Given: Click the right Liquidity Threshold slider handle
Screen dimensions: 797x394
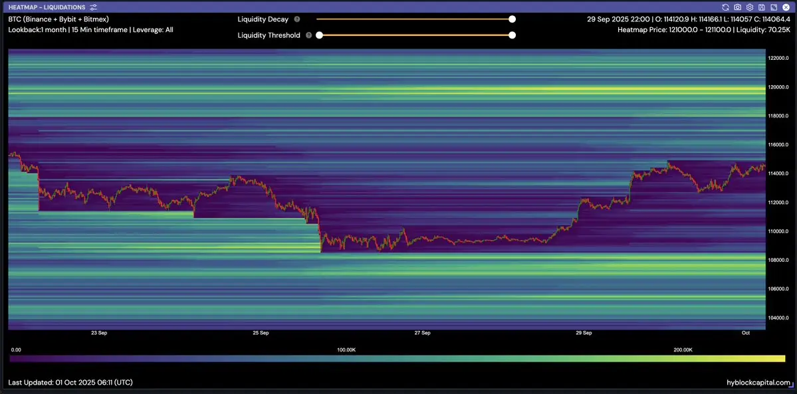Looking at the screenshot, I should (x=512, y=35).
